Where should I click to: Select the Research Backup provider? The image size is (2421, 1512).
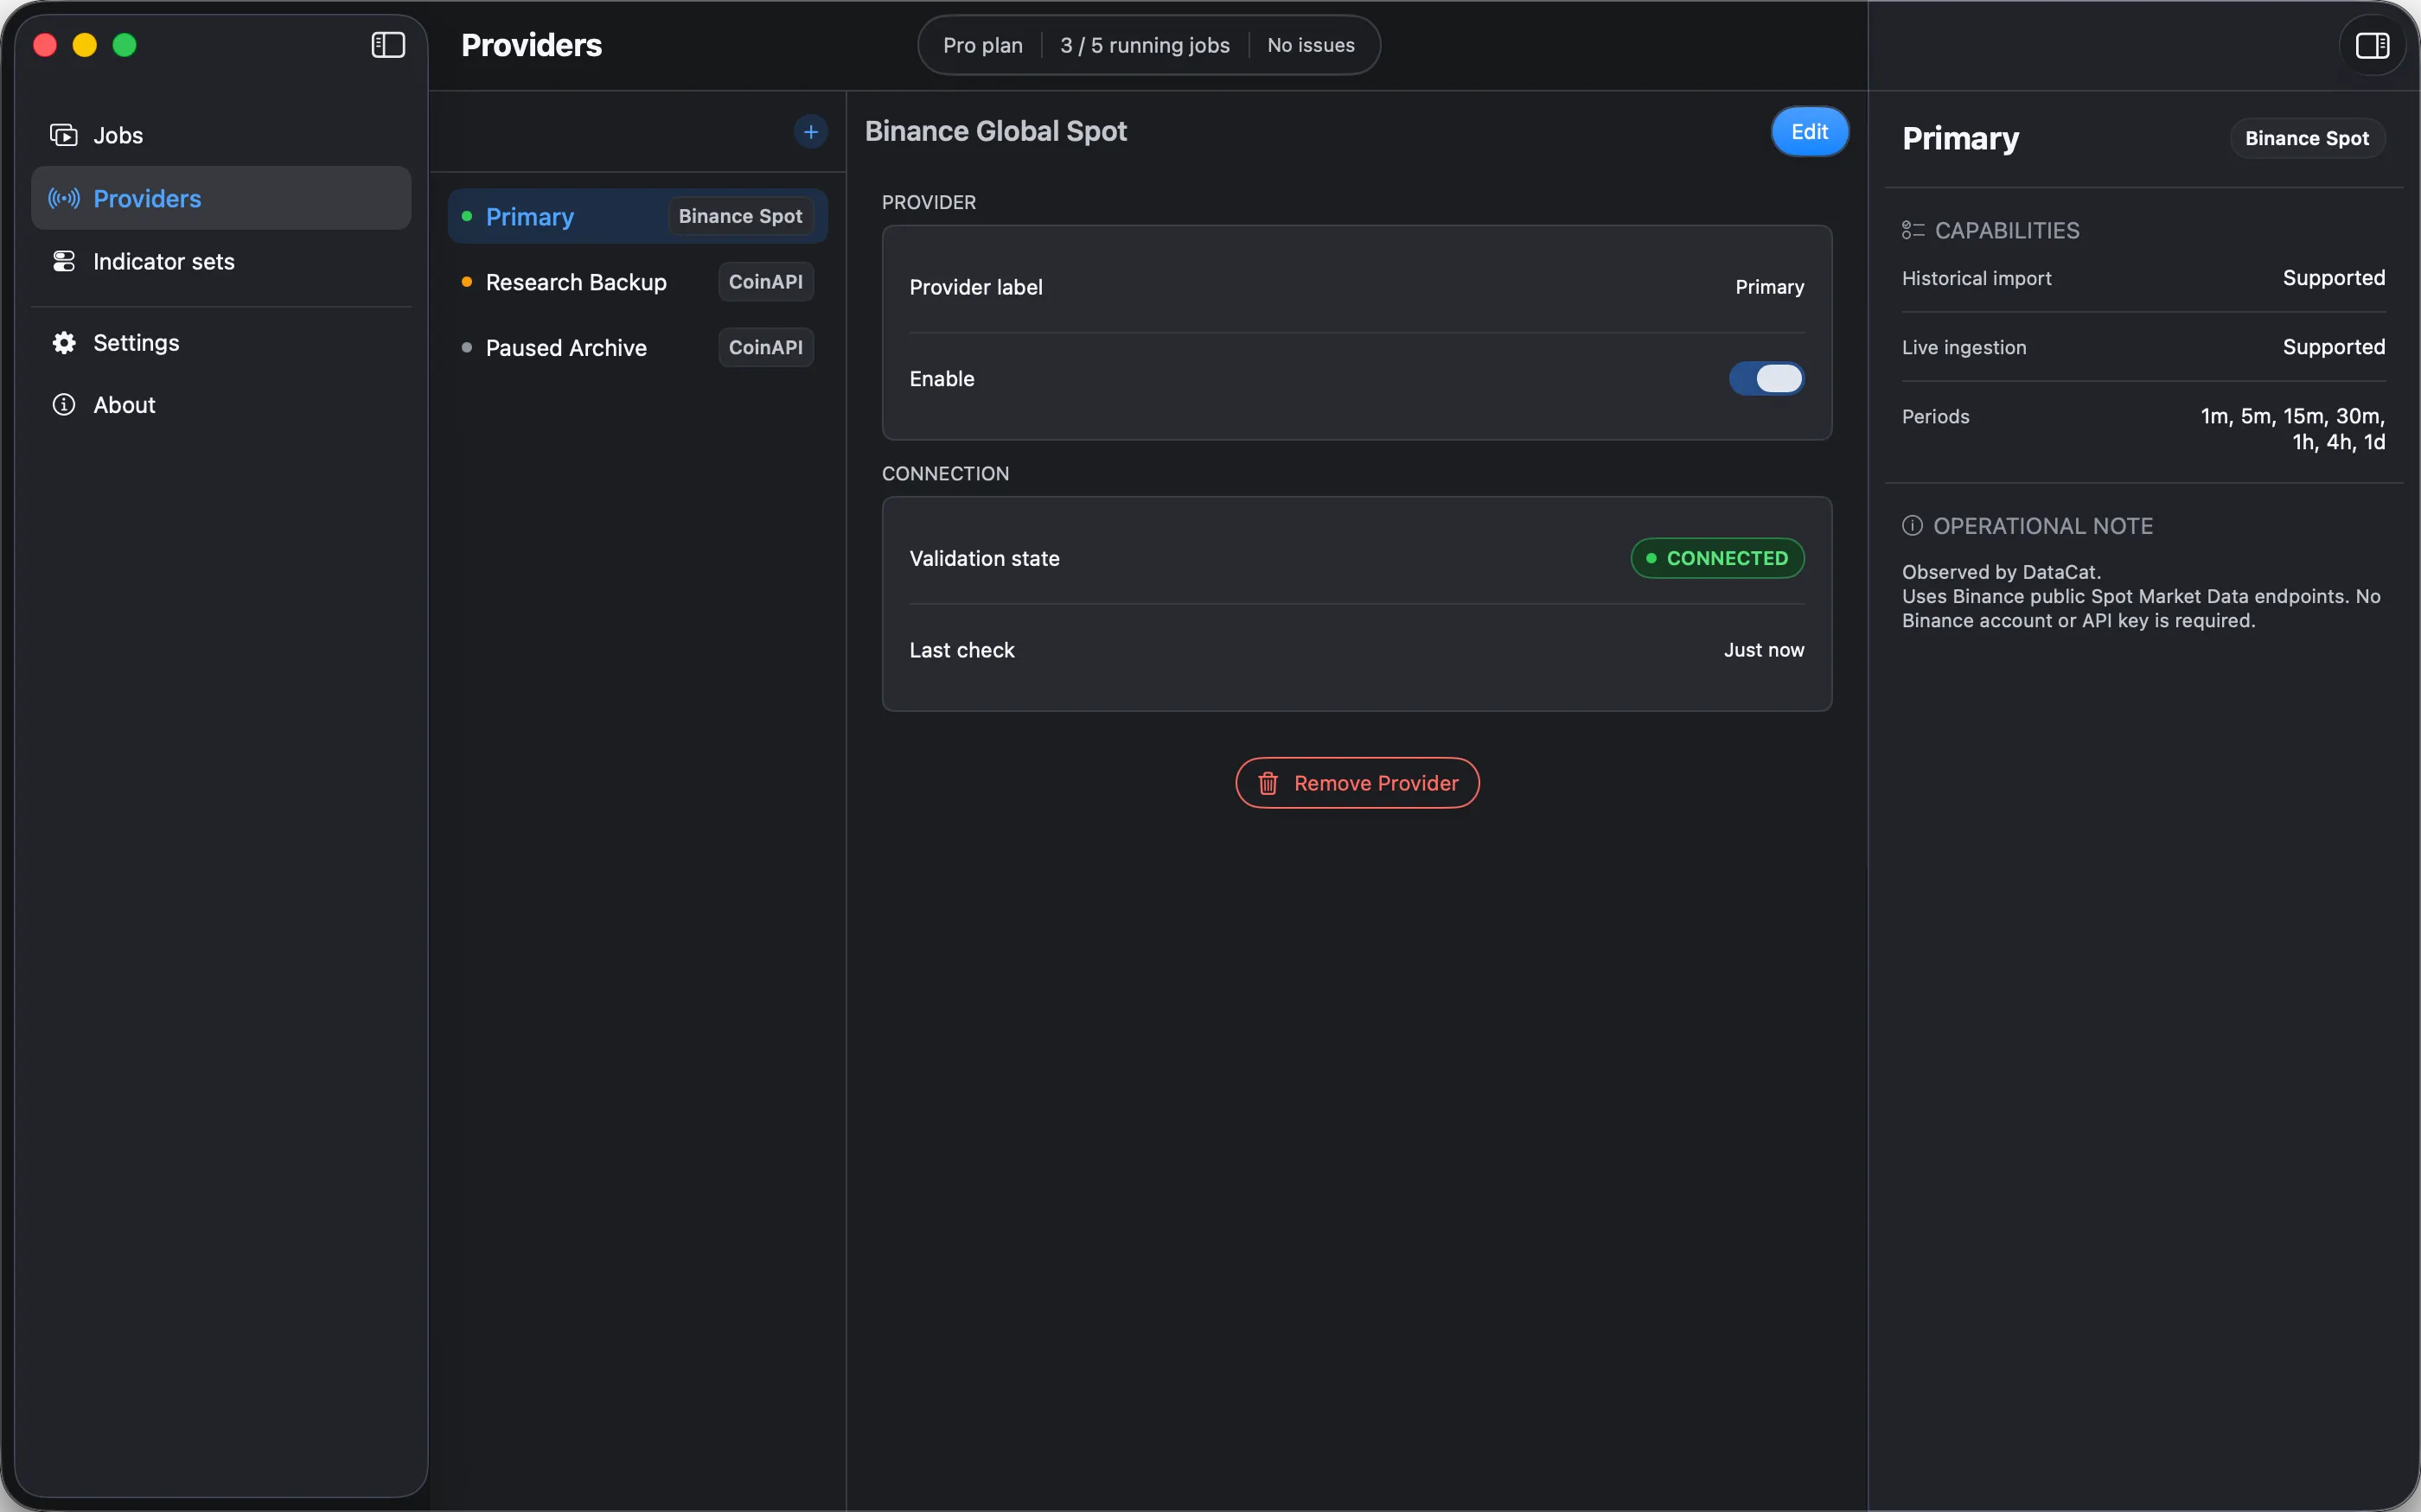pyautogui.click(x=637, y=282)
